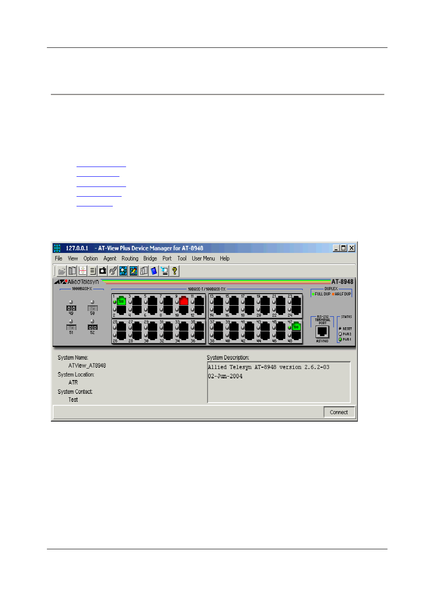Click the text list page toolbar icon
Viewport: 422px width, 598px height.
point(92,271)
